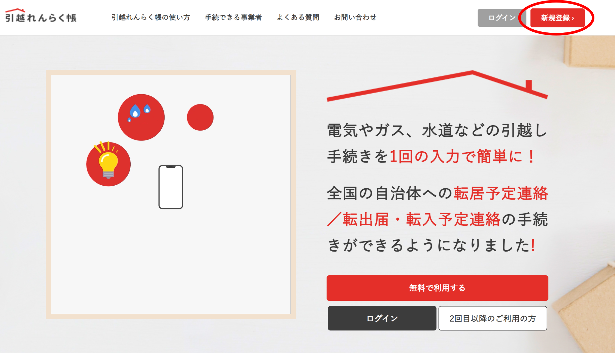Click the red 新規登録 button
The width and height of the screenshot is (615, 353).
click(x=557, y=18)
